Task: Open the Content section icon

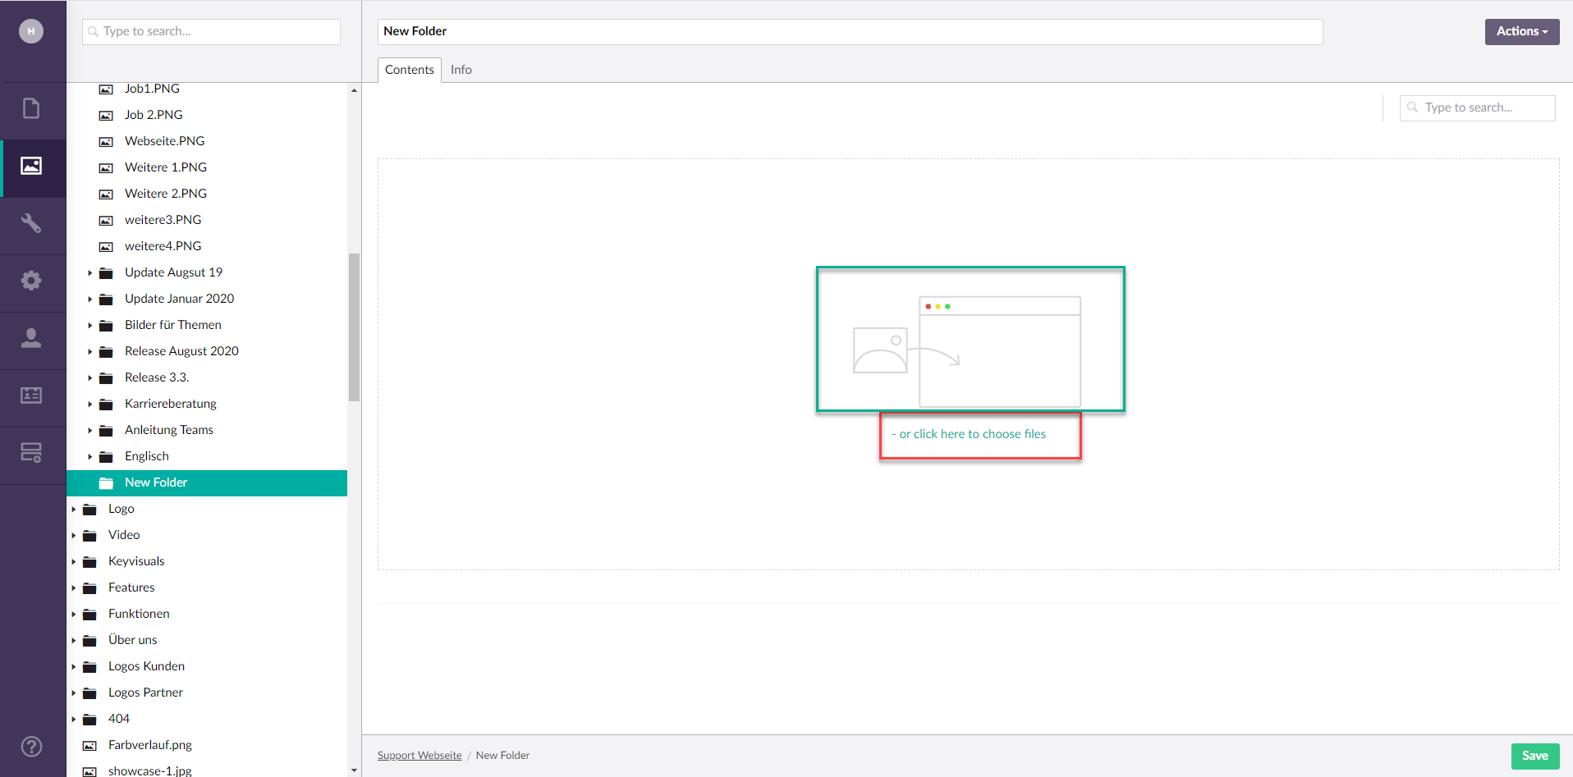Action: tap(31, 108)
